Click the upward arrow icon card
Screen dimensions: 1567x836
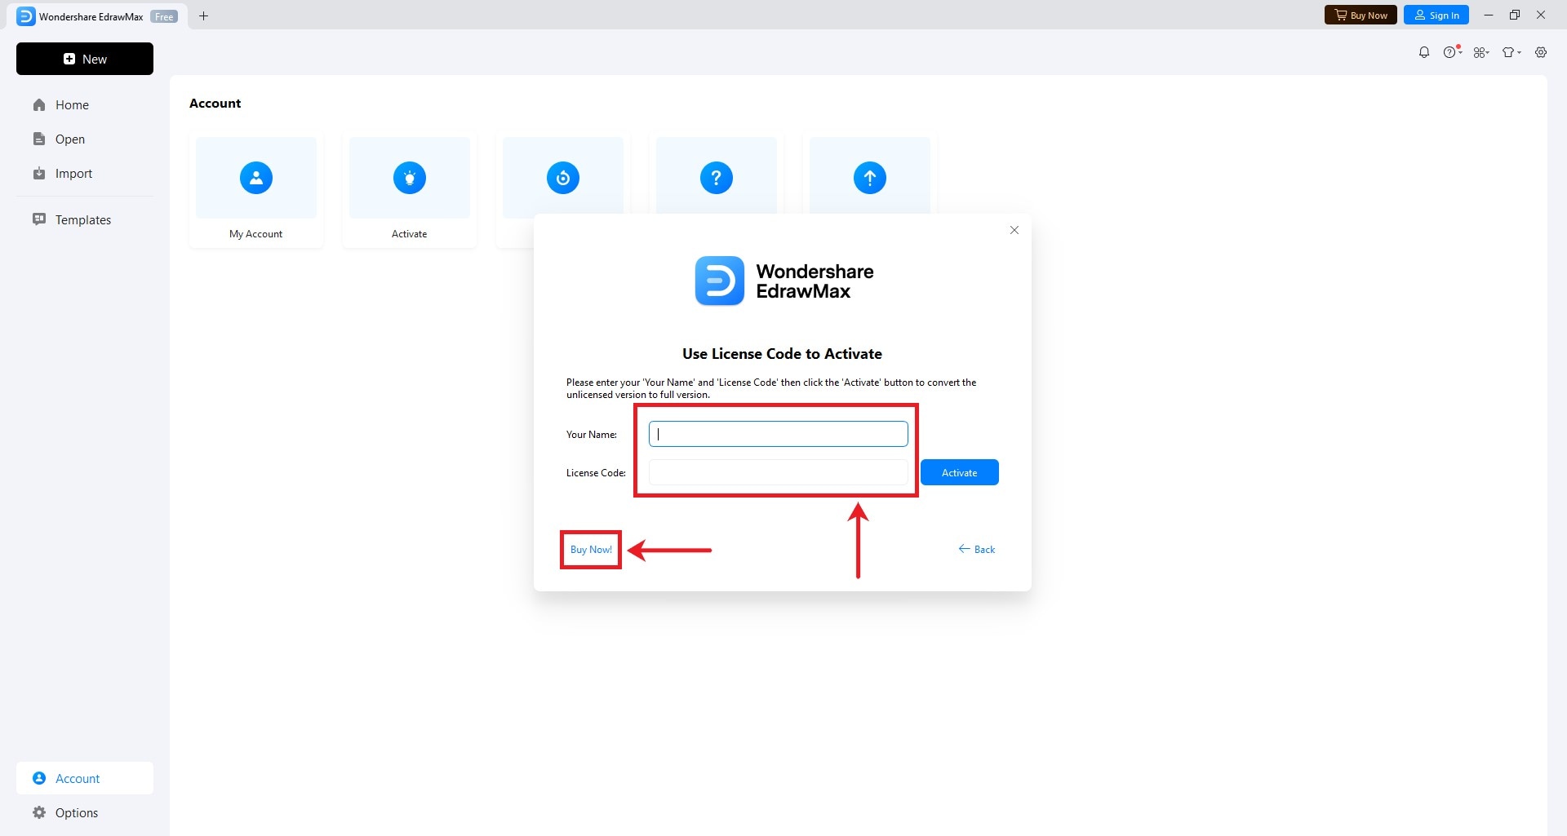(870, 178)
